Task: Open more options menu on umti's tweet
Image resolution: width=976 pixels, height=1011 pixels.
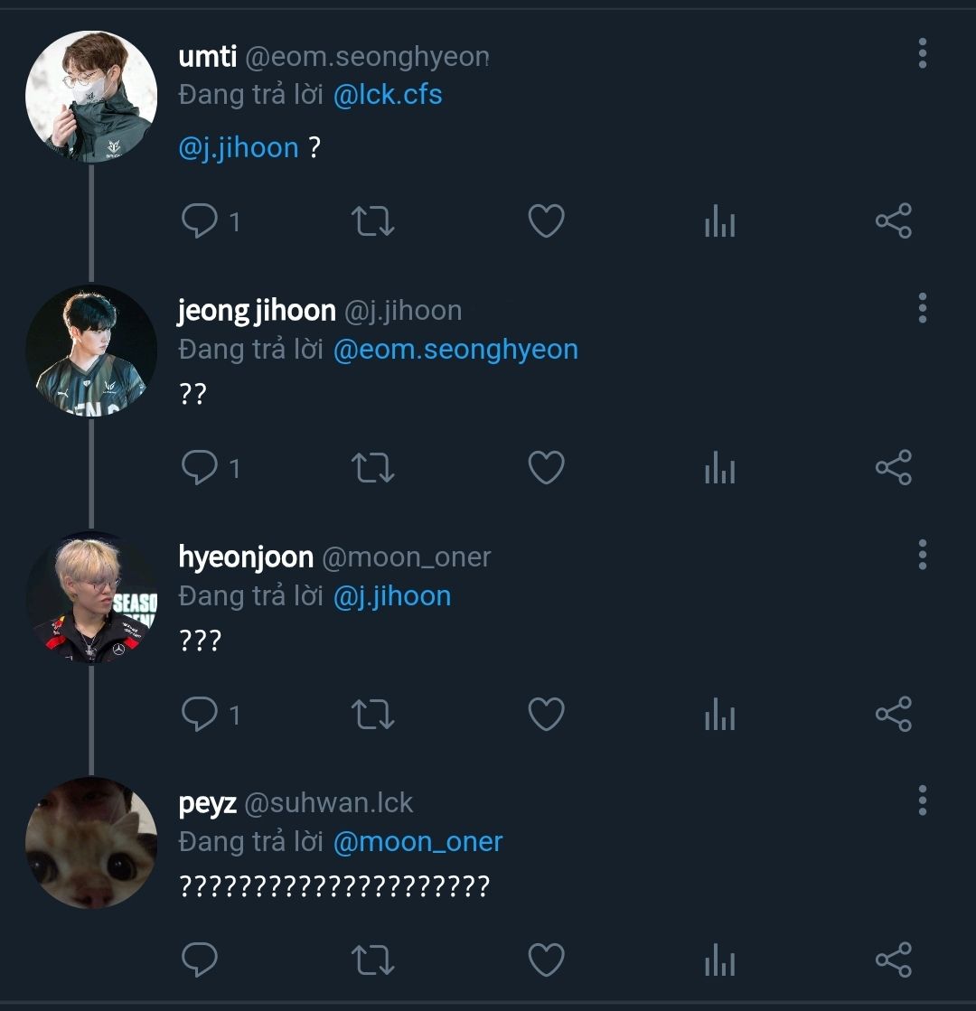Action: (923, 53)
